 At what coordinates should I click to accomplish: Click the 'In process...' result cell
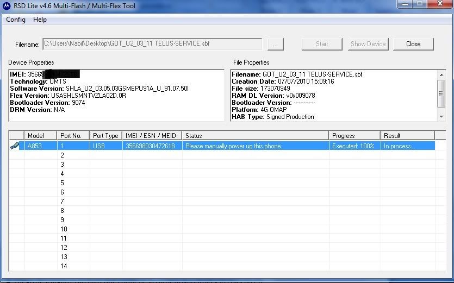pyautogui.click(x=408, y=146)
